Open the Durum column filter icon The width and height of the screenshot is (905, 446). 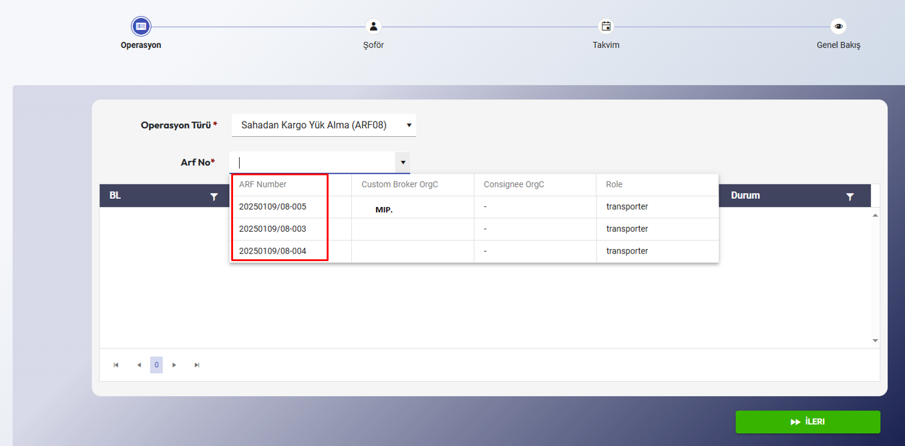pyautogui.click(x=850, y=197)
